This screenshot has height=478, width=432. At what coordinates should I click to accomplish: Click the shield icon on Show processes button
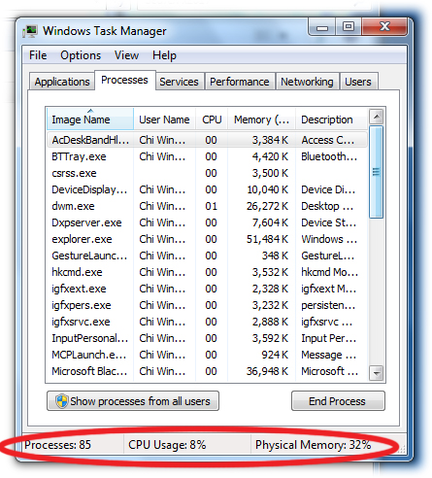[61, 401]
